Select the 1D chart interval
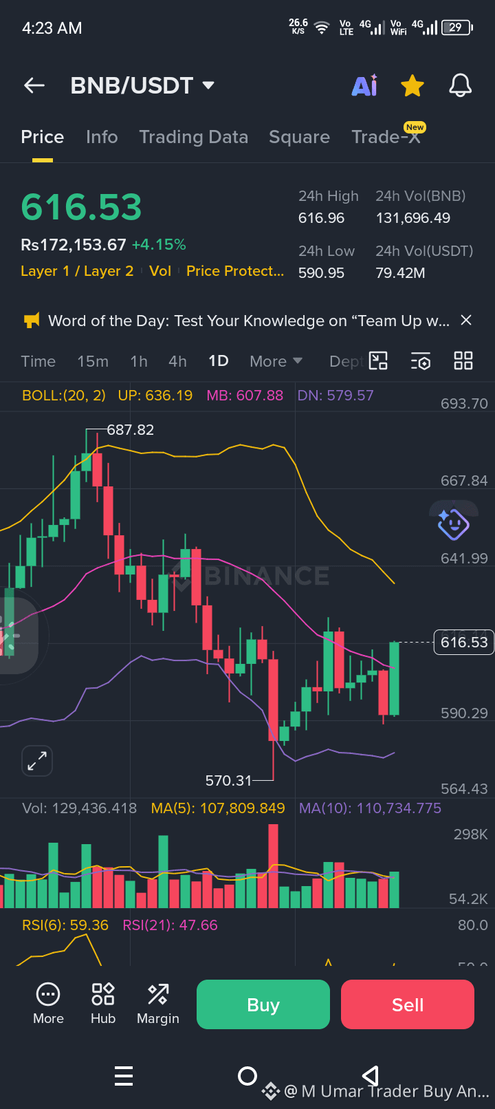 click(219, 361)
